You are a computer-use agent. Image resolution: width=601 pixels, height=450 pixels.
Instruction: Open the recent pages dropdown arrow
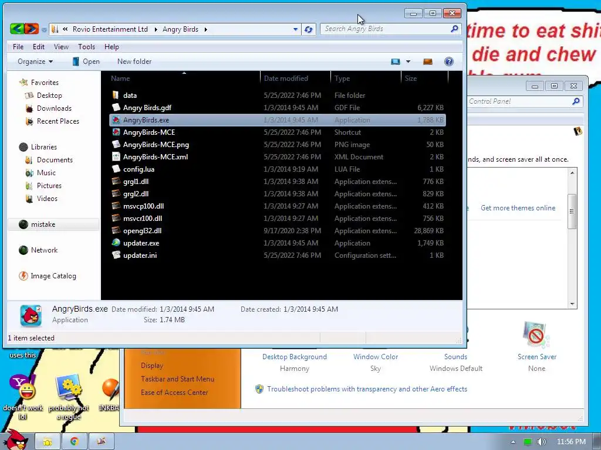(44, 29)
